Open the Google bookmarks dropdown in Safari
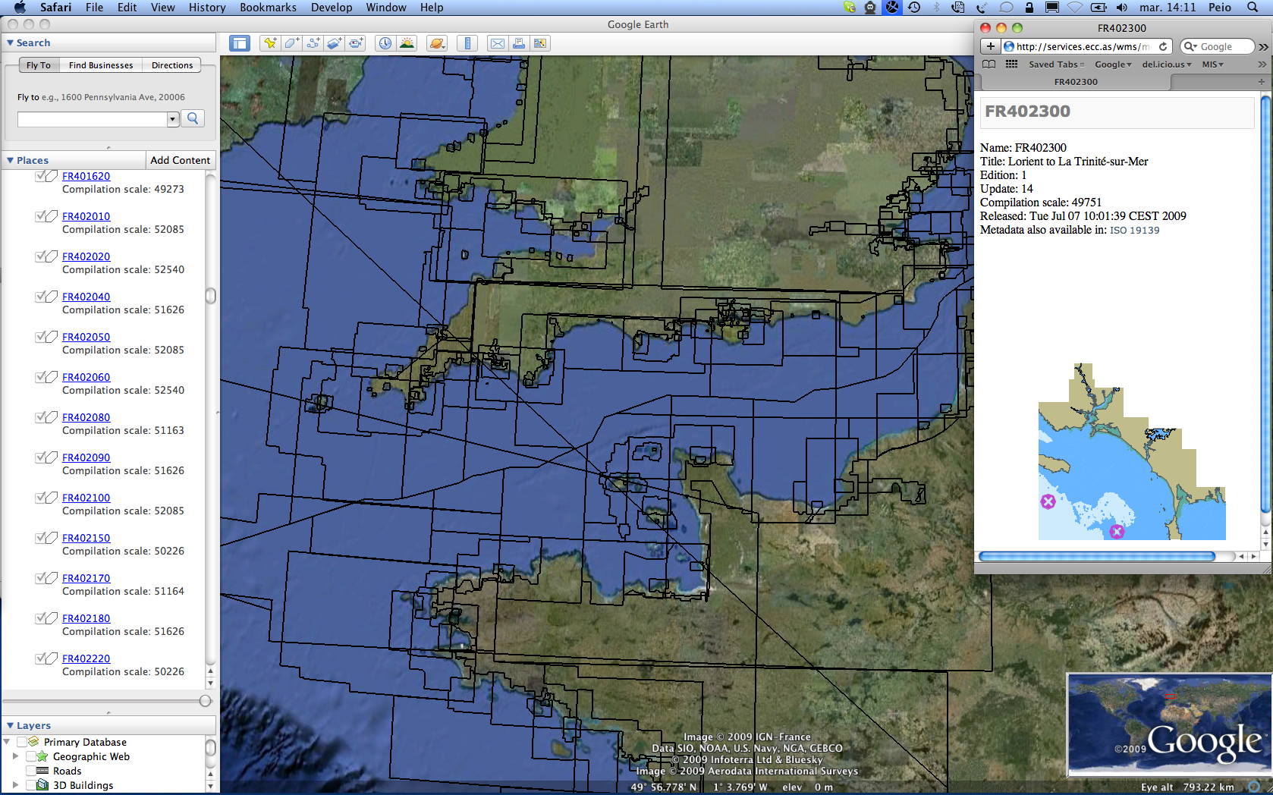 click(1113, 64)
